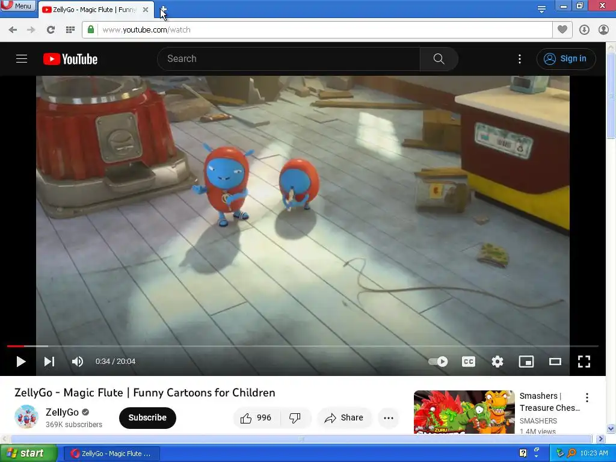Screen dimensions: 616x462
Task: Open the ZellyGo channel name link
Action: coord(62,412)
